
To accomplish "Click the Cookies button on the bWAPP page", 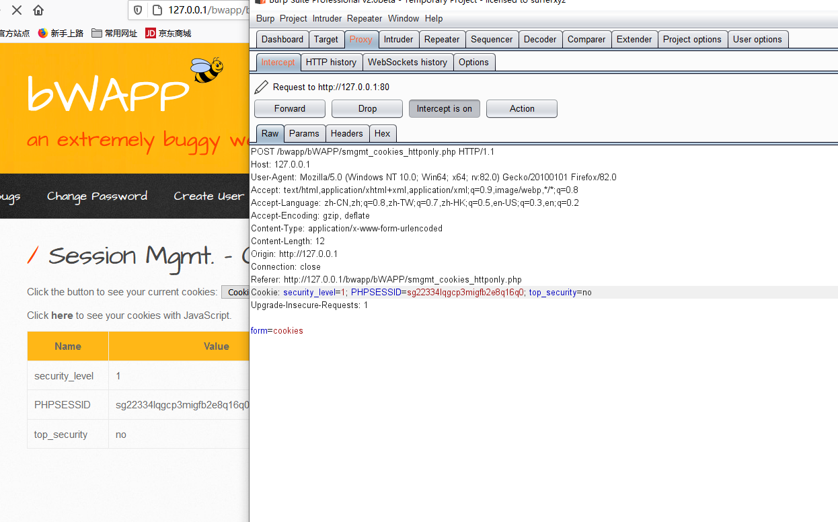I will point(236,292).
